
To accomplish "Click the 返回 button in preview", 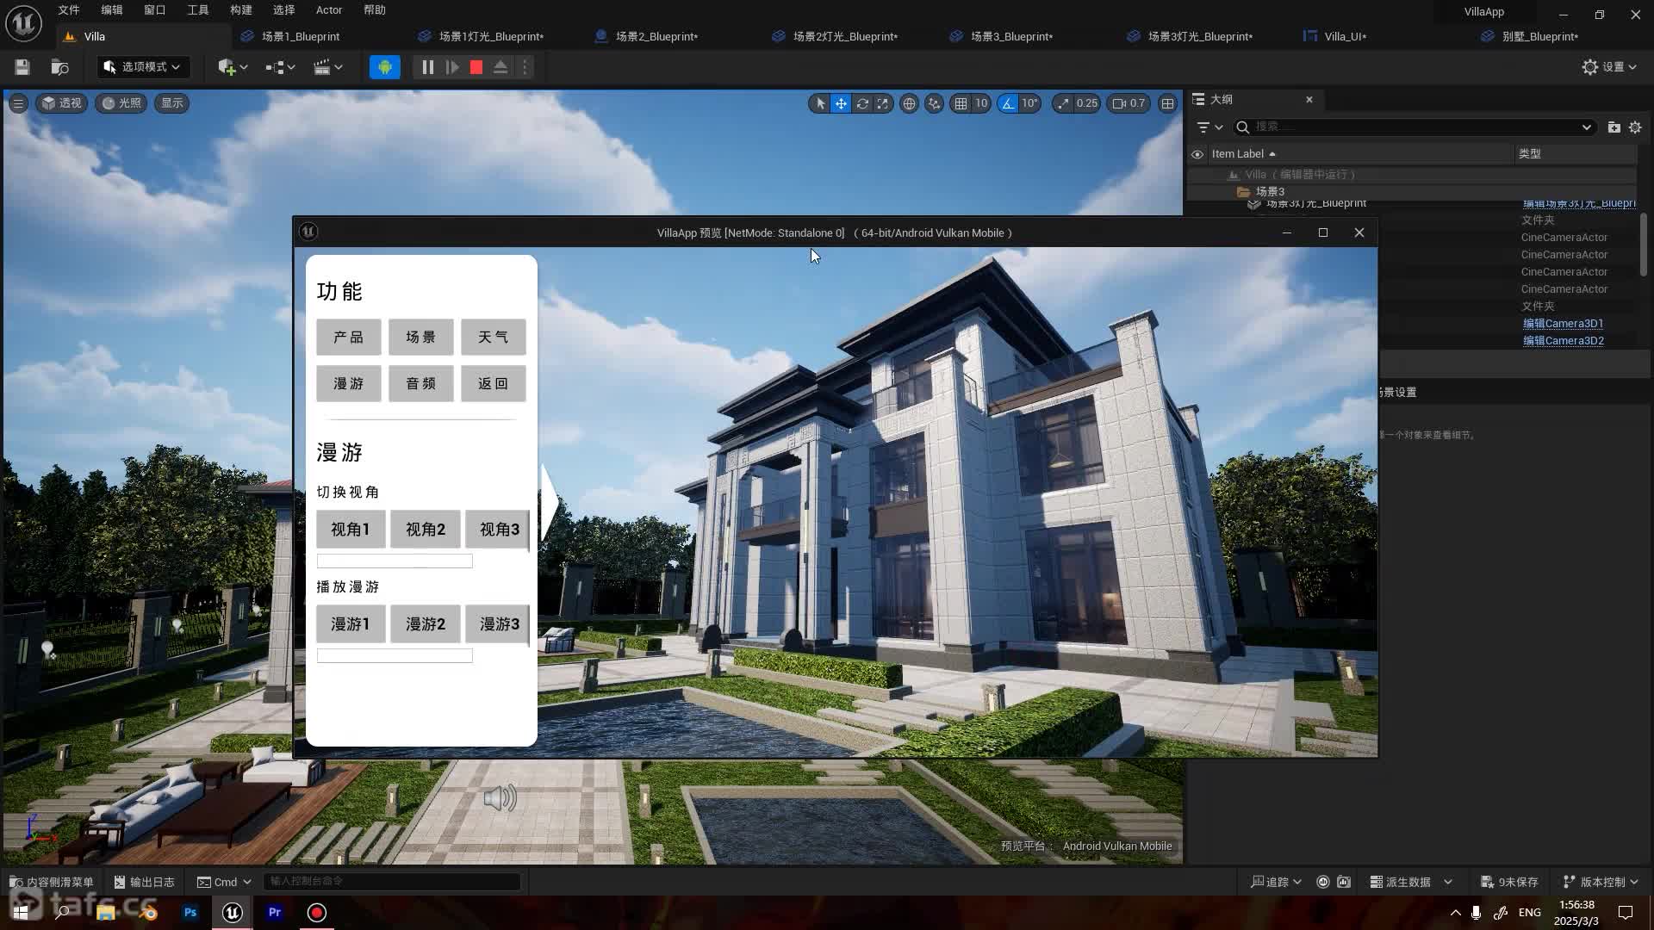I will (x=494, y=383).
